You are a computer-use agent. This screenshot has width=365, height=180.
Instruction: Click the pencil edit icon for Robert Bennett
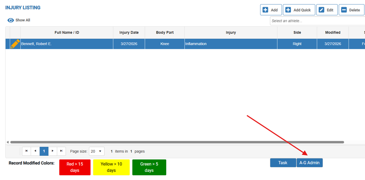tap(15, 44)
